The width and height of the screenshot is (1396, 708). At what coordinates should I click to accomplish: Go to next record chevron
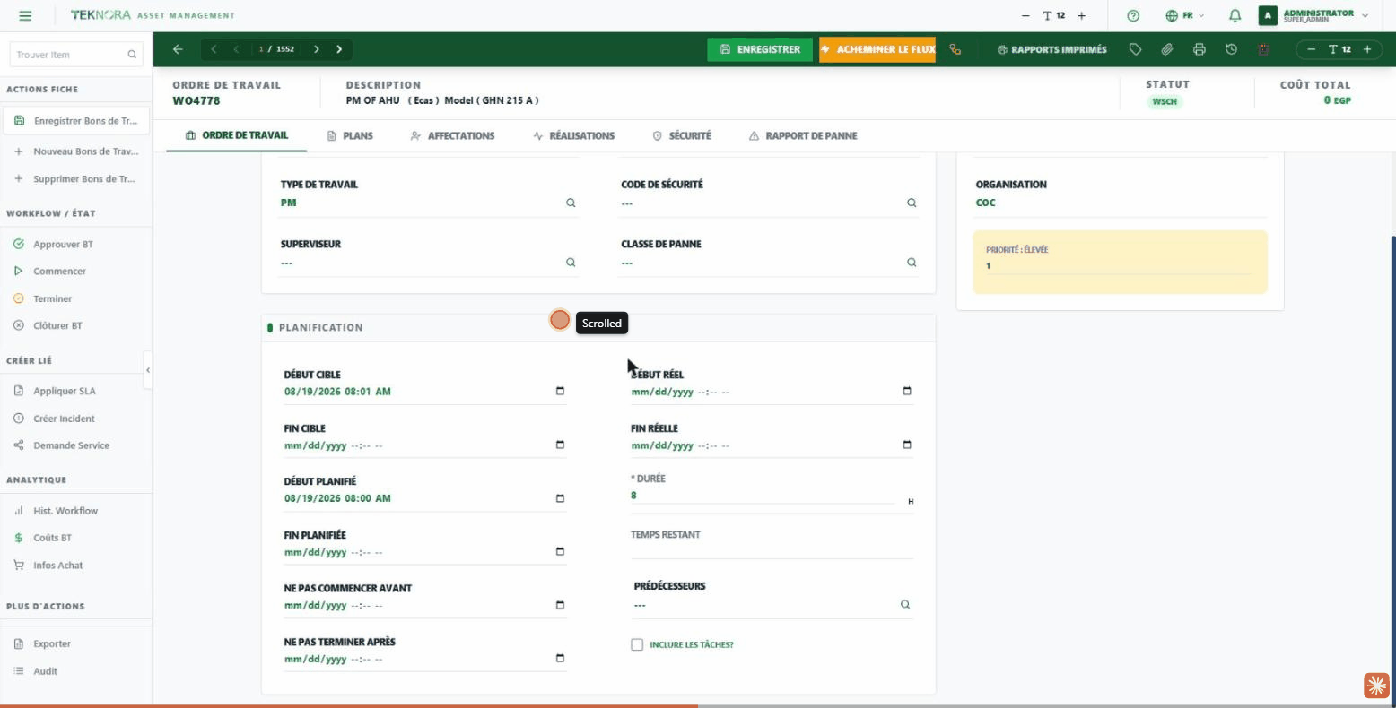317,49
